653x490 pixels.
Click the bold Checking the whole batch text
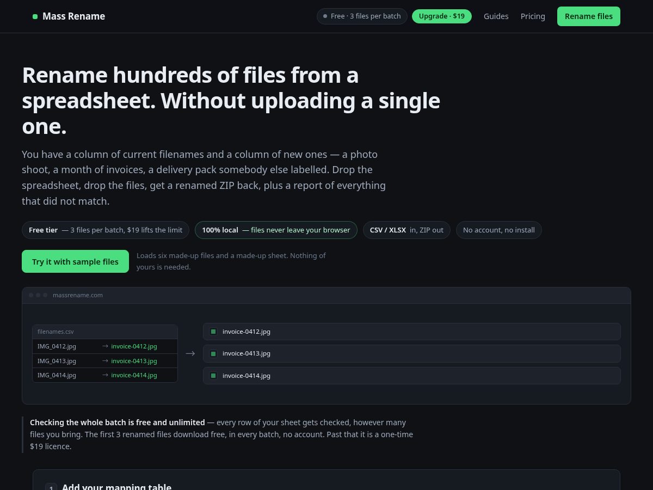[x=118, y=422]
